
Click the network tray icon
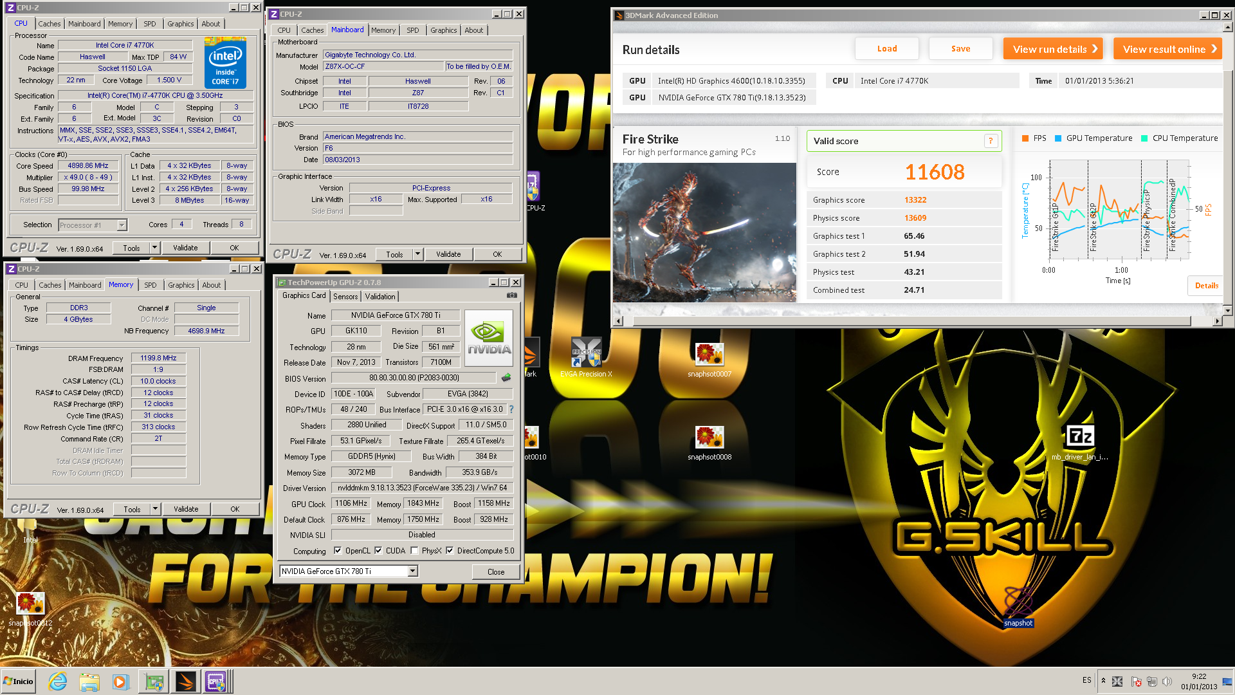[x=1151, y=681]
